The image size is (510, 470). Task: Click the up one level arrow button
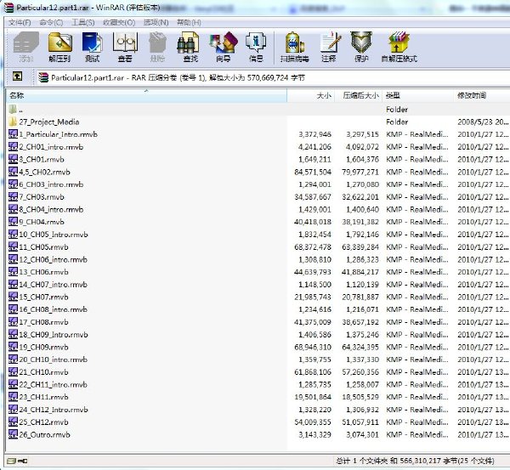point(18,76)
